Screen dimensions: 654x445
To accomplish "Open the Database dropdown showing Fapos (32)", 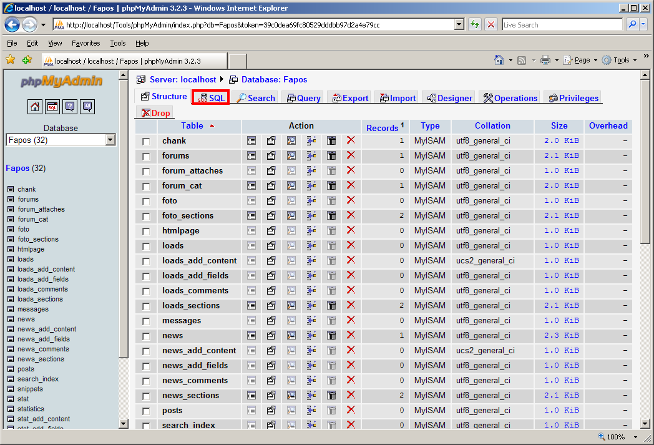I will (61, 140).
